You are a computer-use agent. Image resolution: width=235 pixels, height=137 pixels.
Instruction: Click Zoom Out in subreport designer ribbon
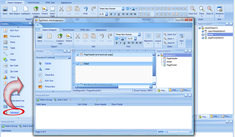pyautogui.click(x=170, y=34)
